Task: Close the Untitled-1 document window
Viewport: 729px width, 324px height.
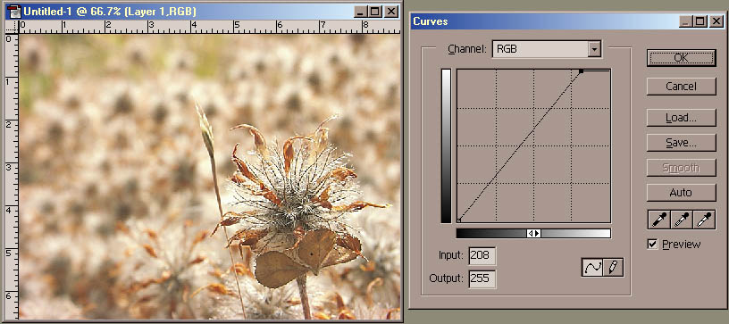Action: [x=392, y=12]
